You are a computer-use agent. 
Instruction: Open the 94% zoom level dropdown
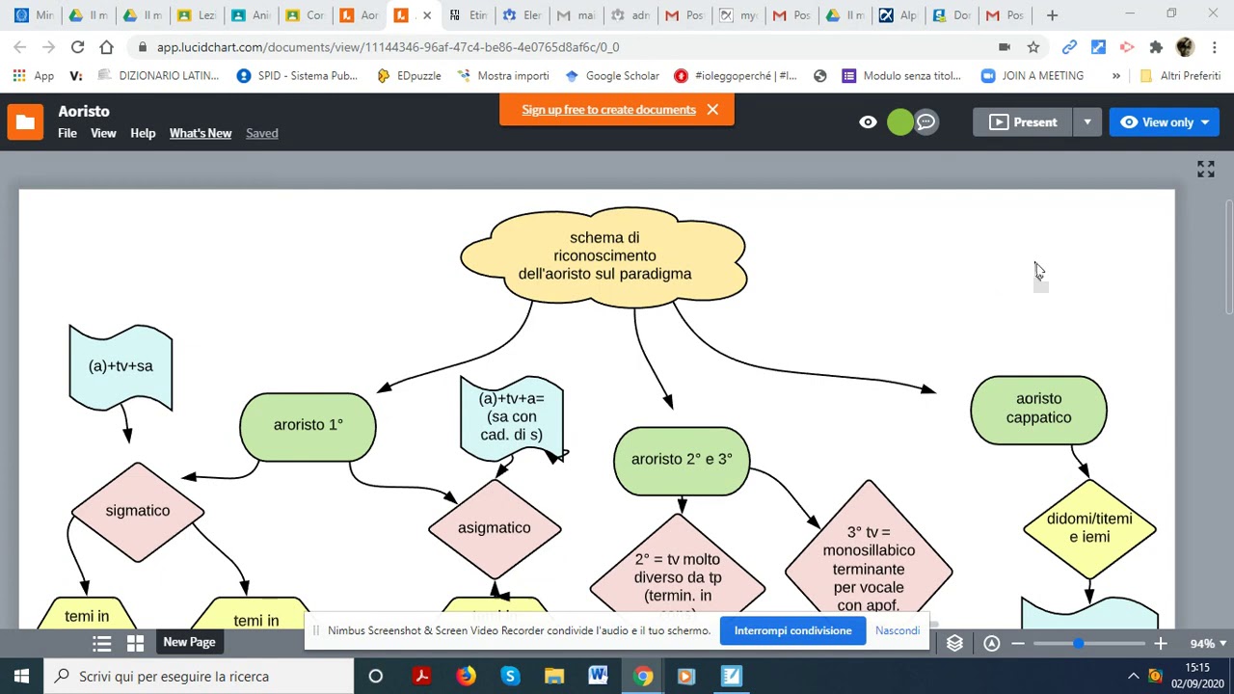(1208, 644)
